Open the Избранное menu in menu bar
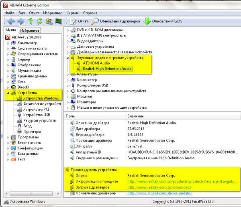241x207 pixels. point(53,13)
